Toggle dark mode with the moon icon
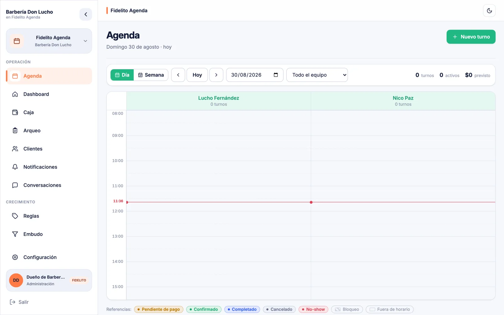This screenshot has height=315, width=504. pos(489,11)
